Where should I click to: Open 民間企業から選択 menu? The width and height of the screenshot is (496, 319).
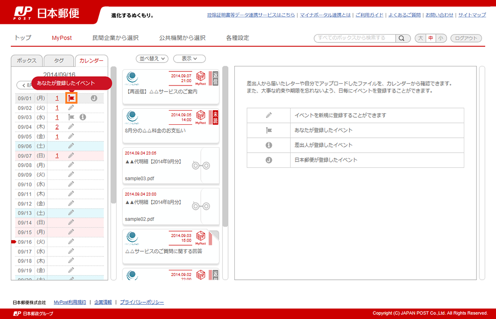click(115, 38)
